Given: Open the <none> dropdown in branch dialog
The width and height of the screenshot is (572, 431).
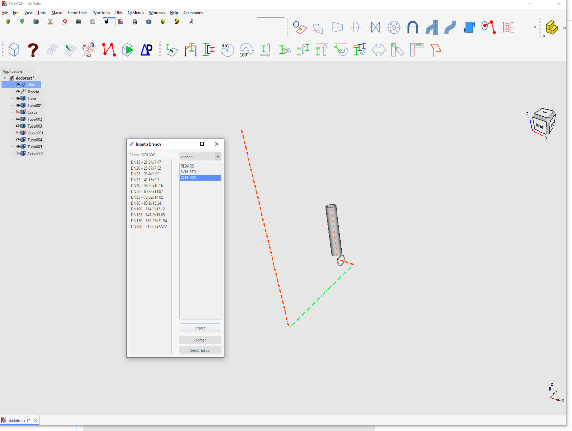Looking at the screenshot, I should coord(200,157).
